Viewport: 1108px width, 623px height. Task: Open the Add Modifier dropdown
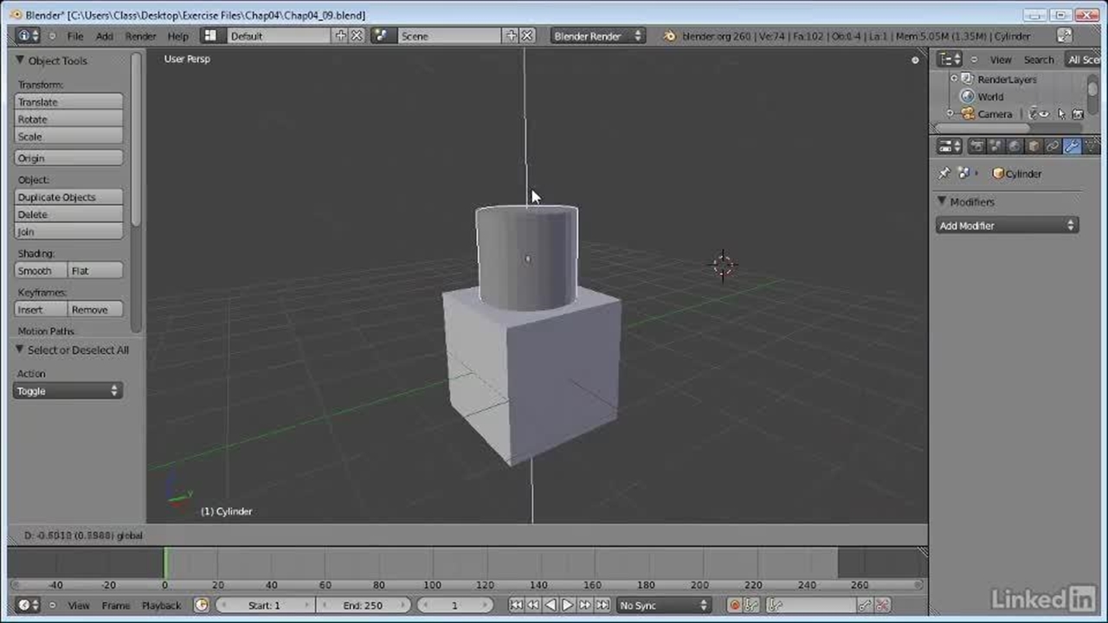(x=1007, y=226)
